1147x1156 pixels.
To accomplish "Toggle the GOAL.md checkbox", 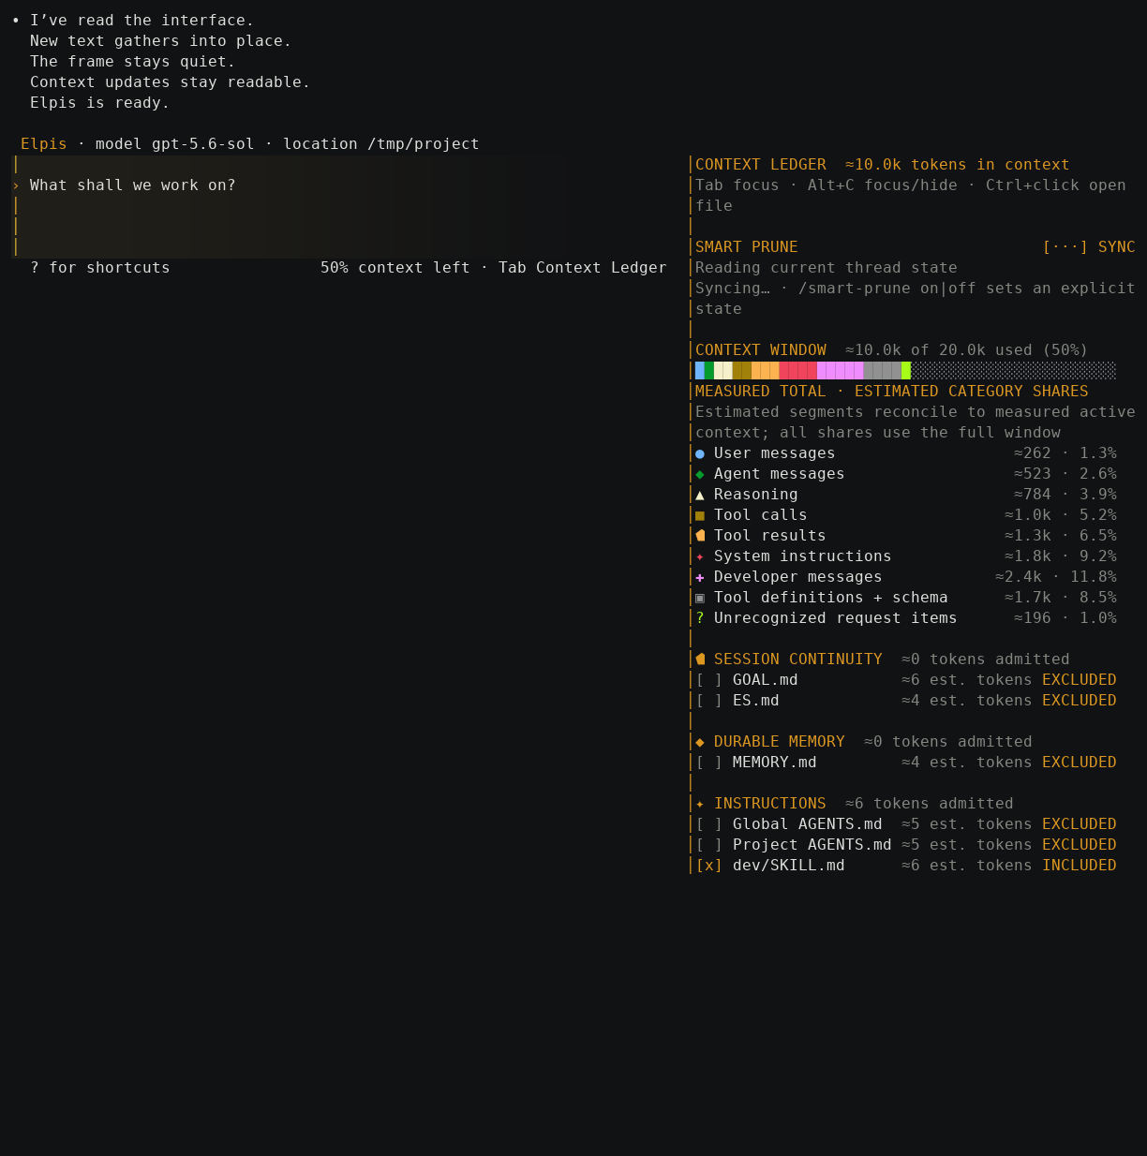I will click(x=709, y=680).
